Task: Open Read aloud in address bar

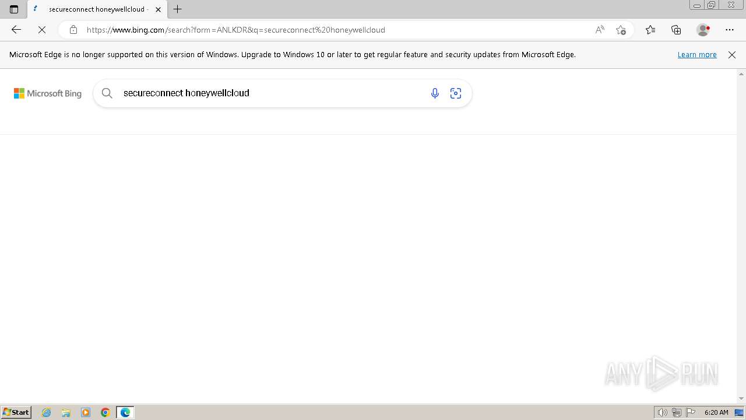Action: [600, 30]
